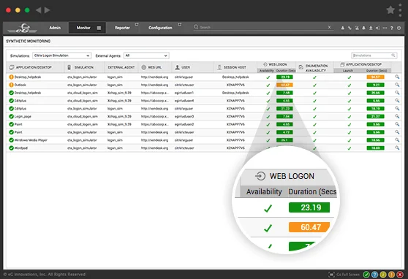
Task: Open the Login_page application row link
Action: pos(23,116)
